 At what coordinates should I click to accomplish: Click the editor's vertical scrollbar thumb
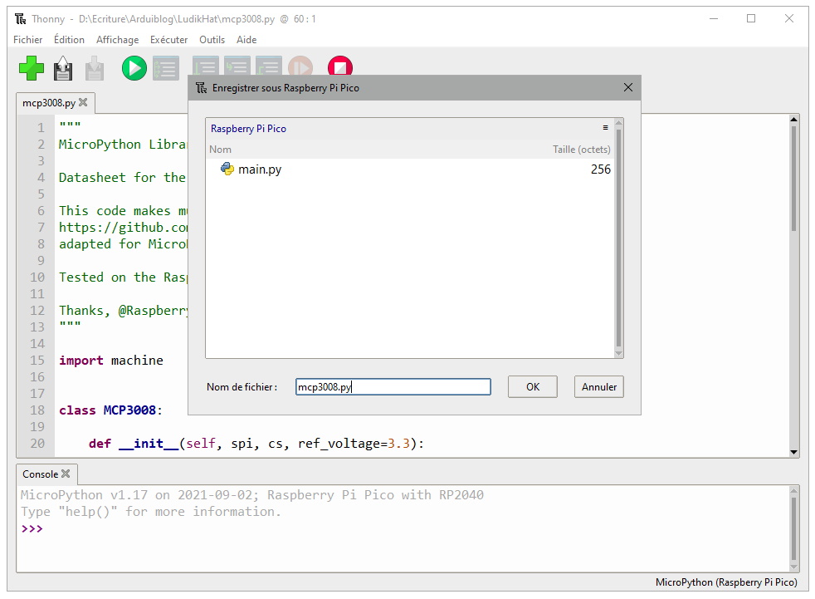click(x=793, y=179)
